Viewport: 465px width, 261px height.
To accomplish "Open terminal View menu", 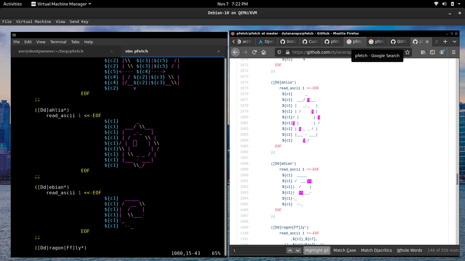I will pos(41,42).
